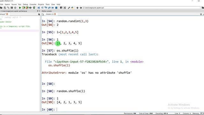Open Preferences with the wrench icon
This screenshot has height=115, width=204.
69,8
